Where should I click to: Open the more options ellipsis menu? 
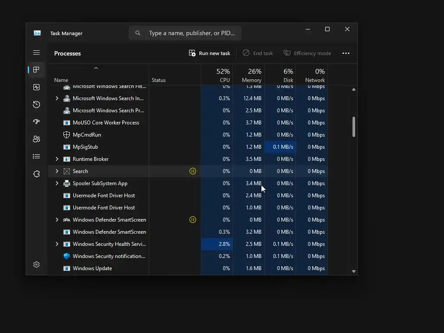pos(346,53)
